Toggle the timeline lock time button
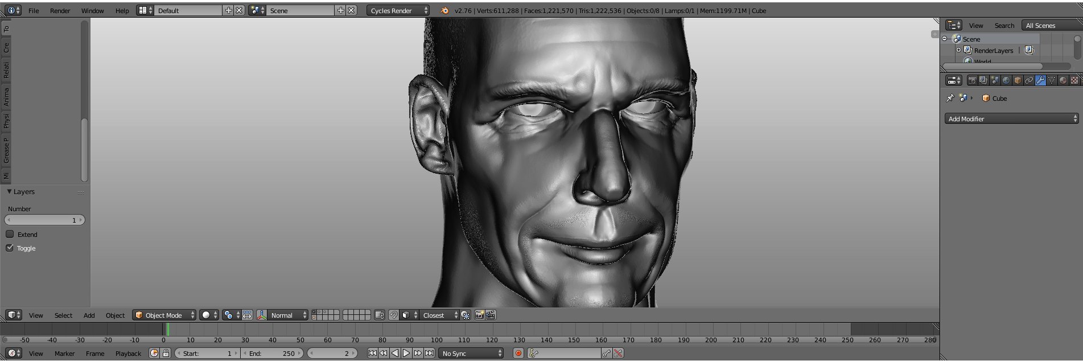1083x361 pixels. 166,353
